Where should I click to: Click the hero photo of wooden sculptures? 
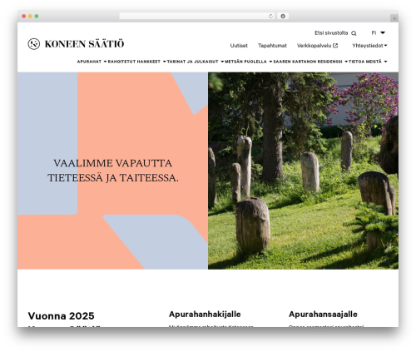(303, 171)
